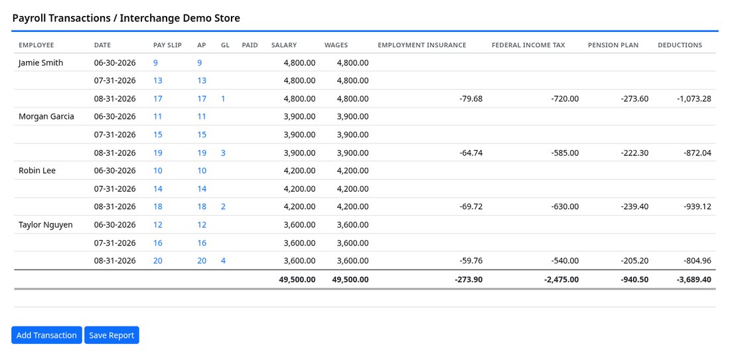Click the -79.68 employment insurance value
This screenshot has width=730, height=357.
point(471,99)
